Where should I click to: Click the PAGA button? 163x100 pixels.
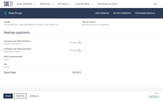coord(8,96)
